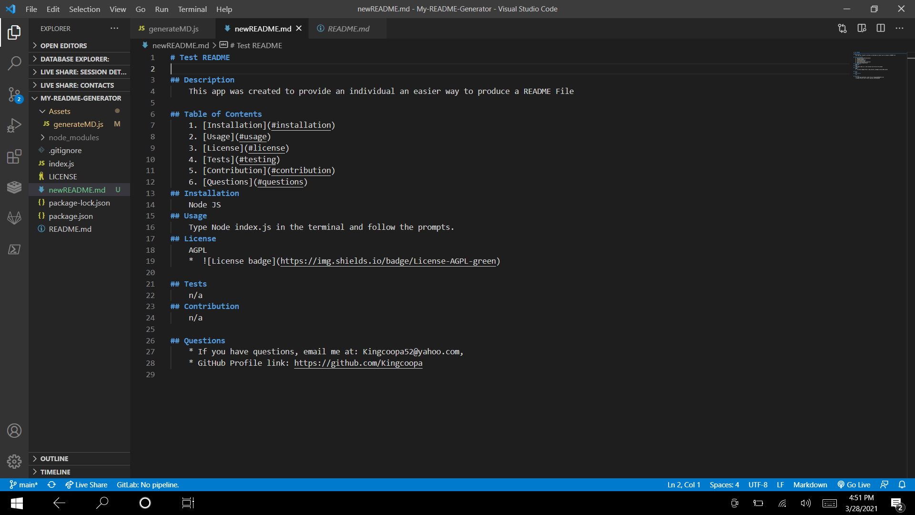This screenshot has height=515, width=915.
Task: Open the Terminal menu
Action: click(192, 9)
